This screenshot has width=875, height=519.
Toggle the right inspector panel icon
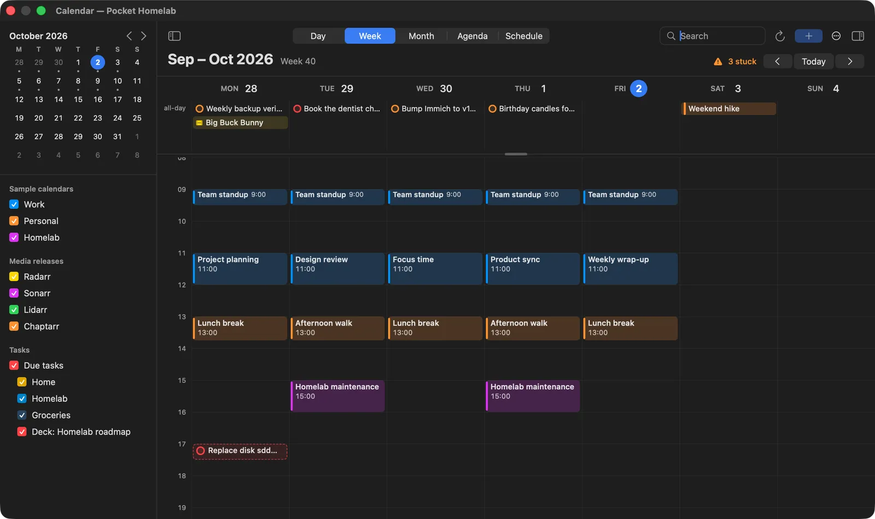(x=857, y=36)
